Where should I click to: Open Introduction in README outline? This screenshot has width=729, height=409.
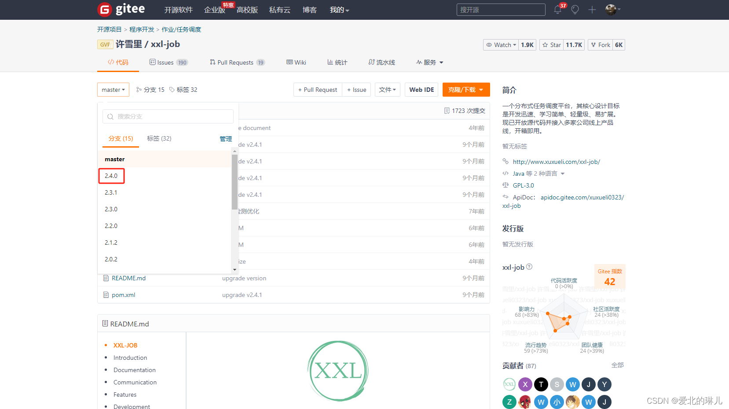point(130,358)
